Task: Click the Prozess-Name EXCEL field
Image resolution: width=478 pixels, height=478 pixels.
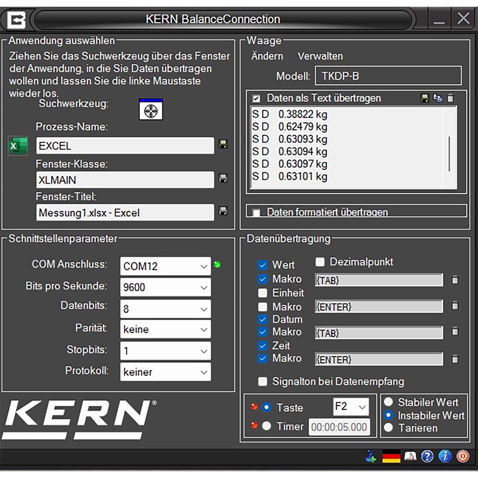Action: click(x=125, y=146)
